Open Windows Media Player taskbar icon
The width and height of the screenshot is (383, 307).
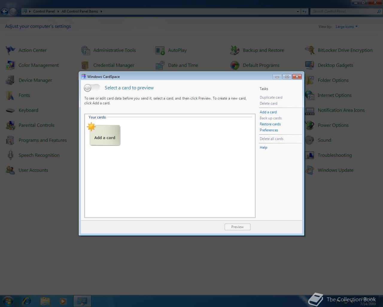(63, 301)
